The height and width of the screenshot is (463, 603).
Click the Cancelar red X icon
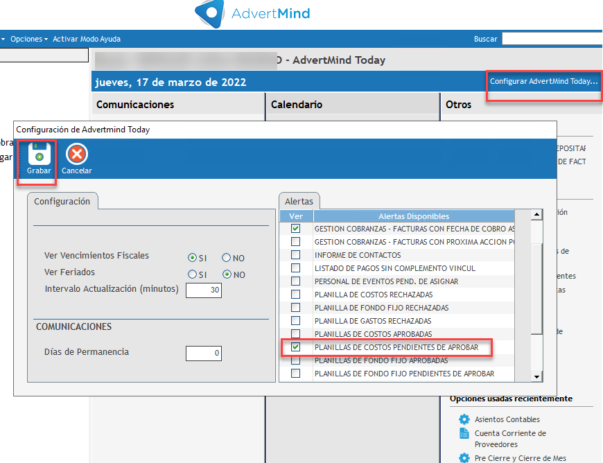pos(77,154)
